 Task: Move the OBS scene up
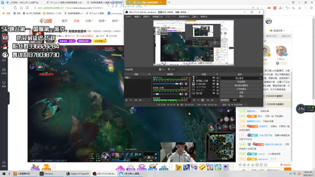coord(136,100)
